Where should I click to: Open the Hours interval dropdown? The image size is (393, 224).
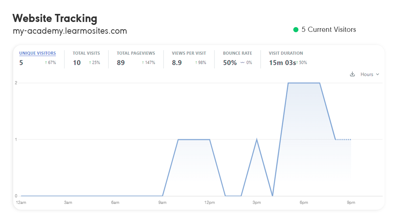(370, 74)
